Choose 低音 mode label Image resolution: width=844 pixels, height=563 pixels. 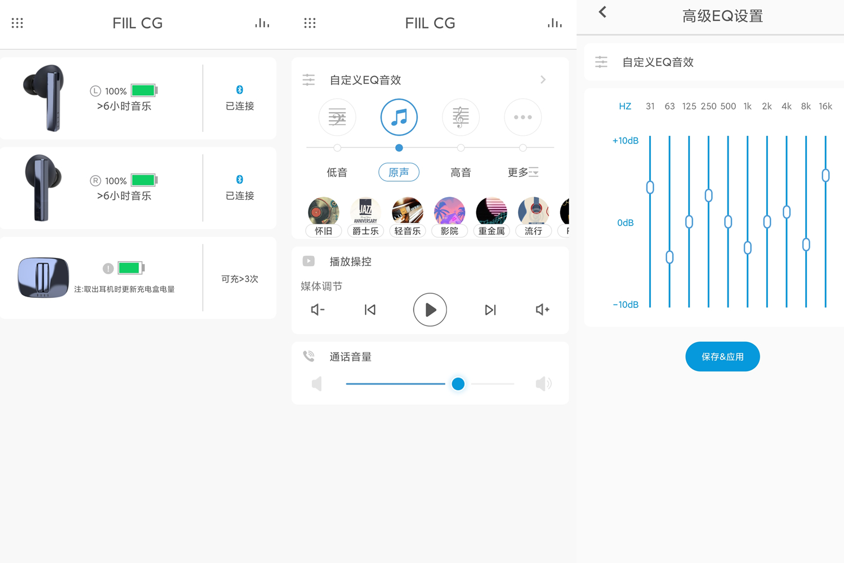point(337,172)
